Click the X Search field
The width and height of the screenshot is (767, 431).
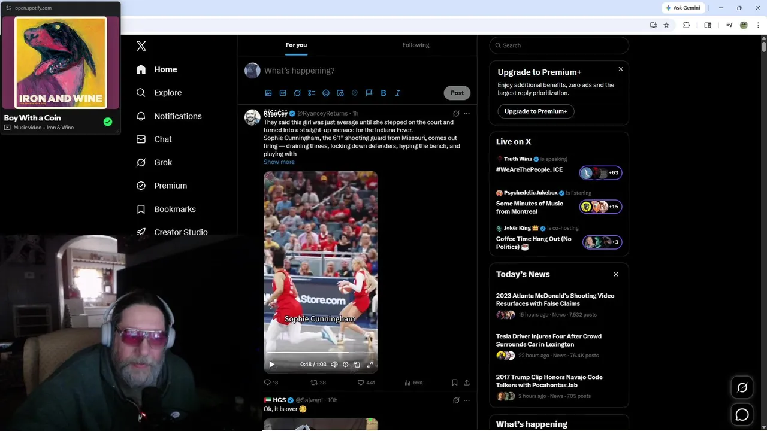coord(559,45)
